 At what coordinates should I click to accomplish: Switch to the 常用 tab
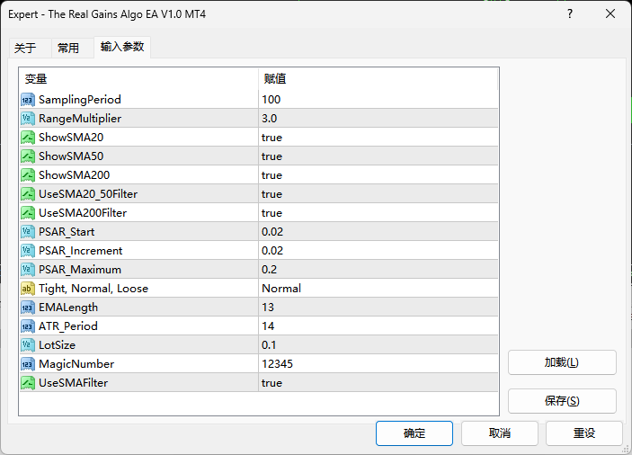68,48
